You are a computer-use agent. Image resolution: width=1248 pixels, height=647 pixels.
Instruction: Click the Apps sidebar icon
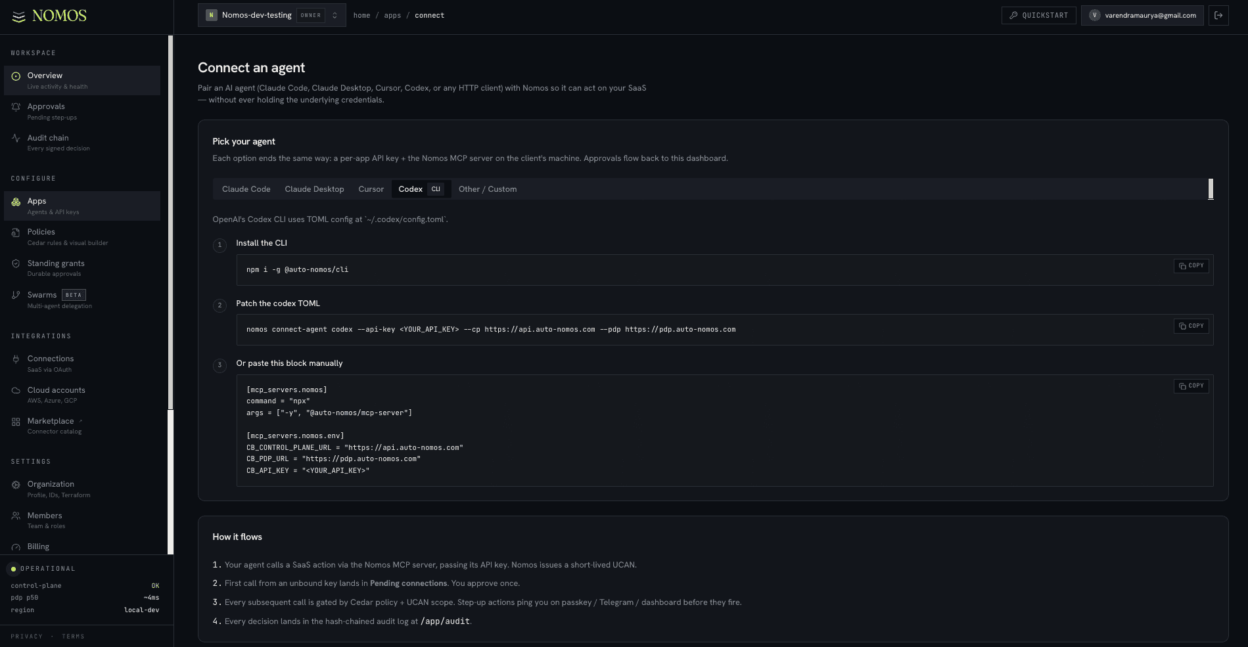[x=16, y=202]
